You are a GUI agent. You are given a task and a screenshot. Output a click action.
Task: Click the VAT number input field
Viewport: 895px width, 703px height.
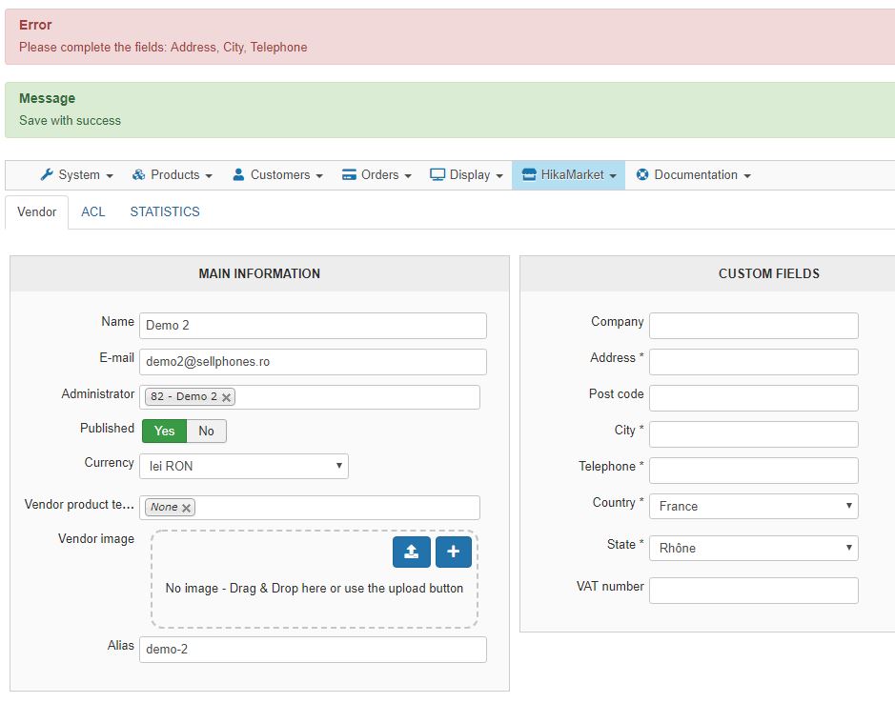(x=753, y=590)
